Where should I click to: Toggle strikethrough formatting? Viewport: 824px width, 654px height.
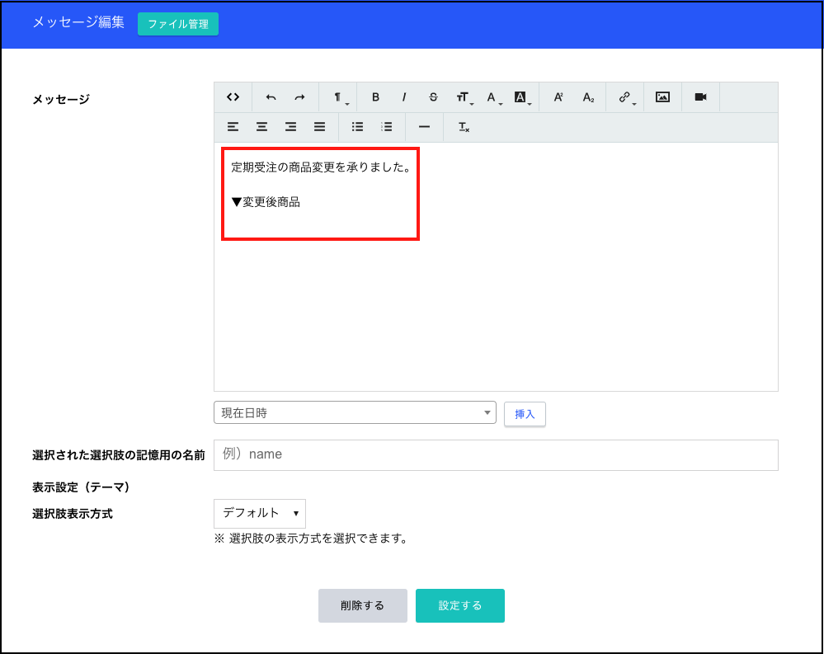[433, 97]
